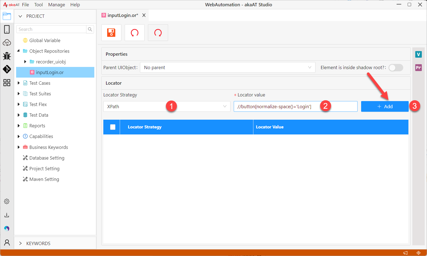The image size is (427, 256).
Task: Open the V panel on right edge
Action: pos(418,54)
